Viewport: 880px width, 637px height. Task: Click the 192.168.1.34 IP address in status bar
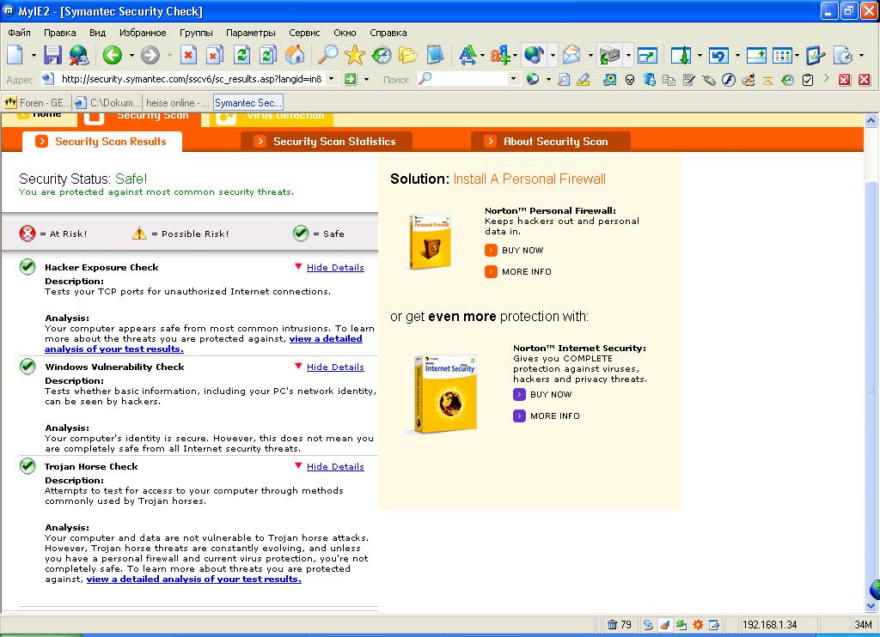769,625
